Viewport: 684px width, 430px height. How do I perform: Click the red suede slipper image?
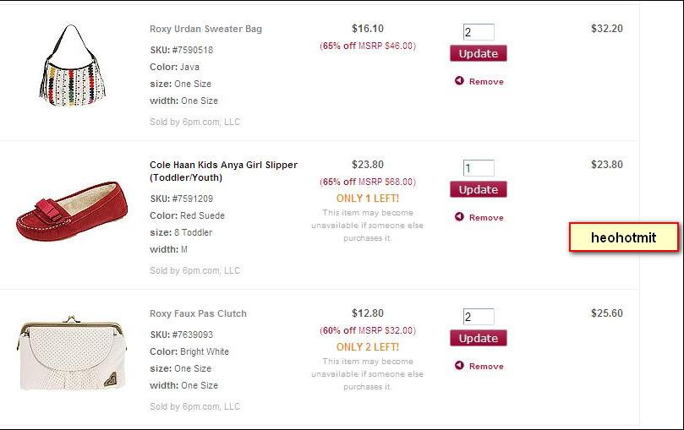70,209
